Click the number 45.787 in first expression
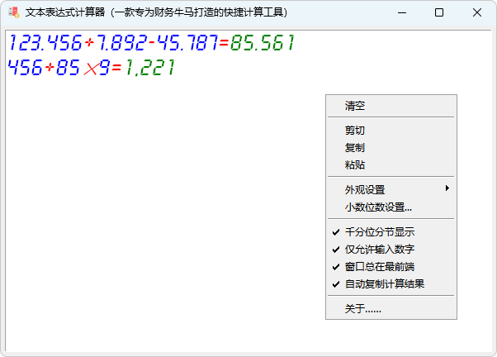The image size is (497, 357). 187,43
